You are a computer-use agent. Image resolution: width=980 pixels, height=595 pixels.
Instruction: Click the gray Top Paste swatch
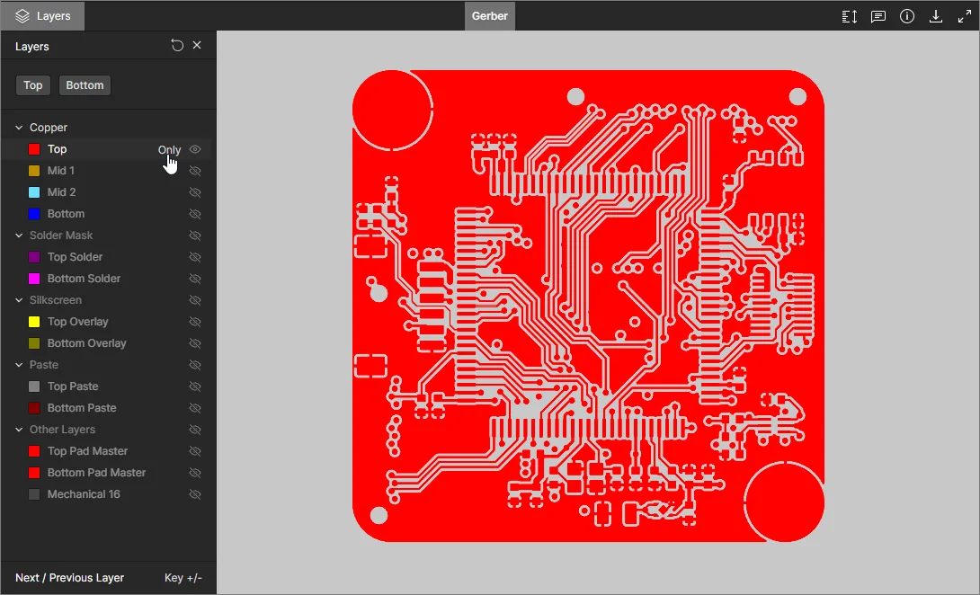[x=34, y=386]
